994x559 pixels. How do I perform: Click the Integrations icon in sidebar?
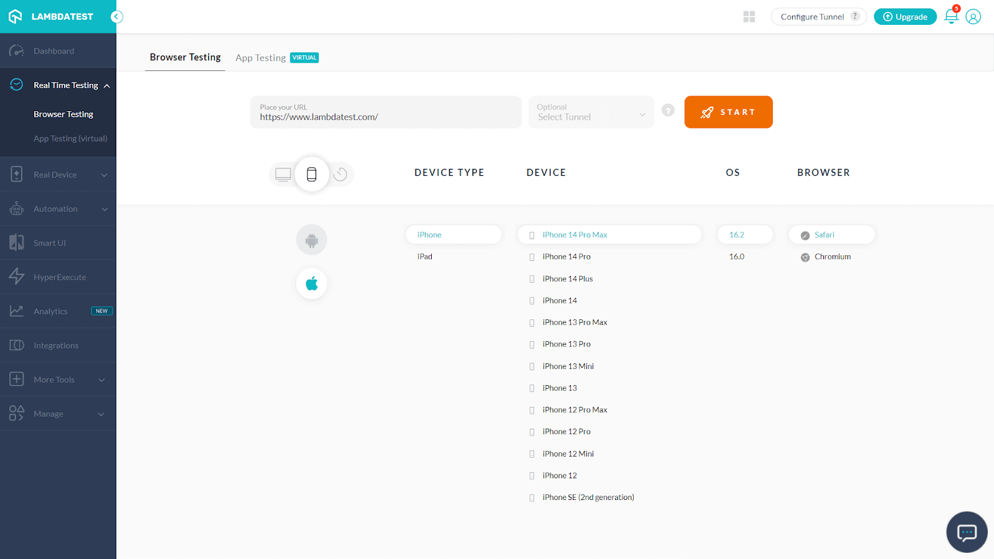pyautogui.click(x=17, y=345)
